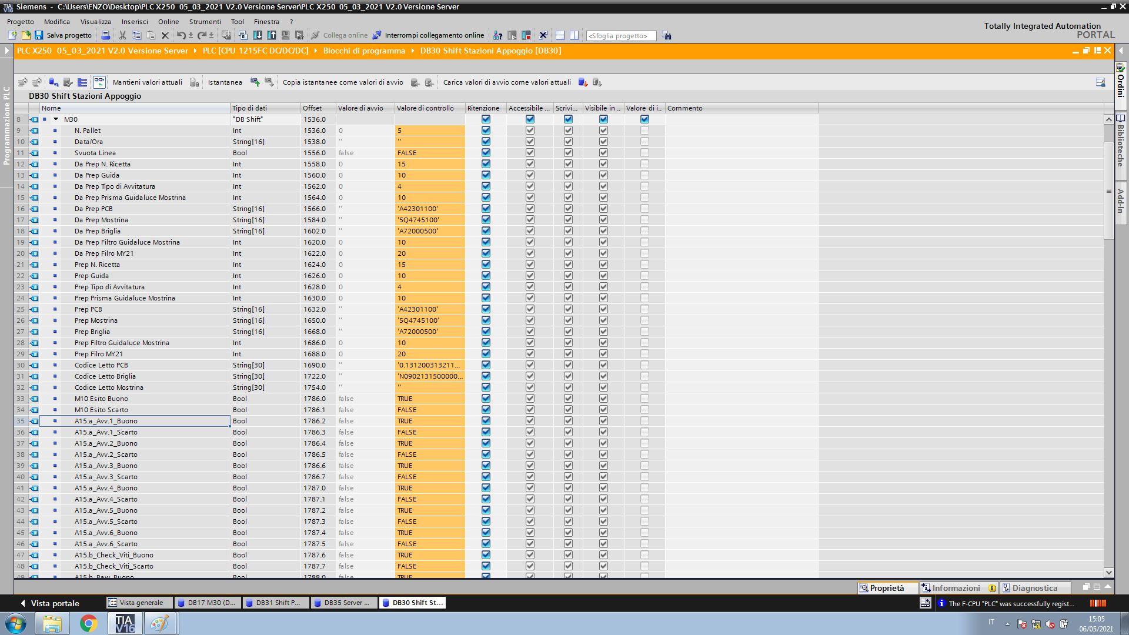Viewport: 1129px width, 635px height.
Task: Switch to DB17 M30 editor tab
Action: point(207,603)
